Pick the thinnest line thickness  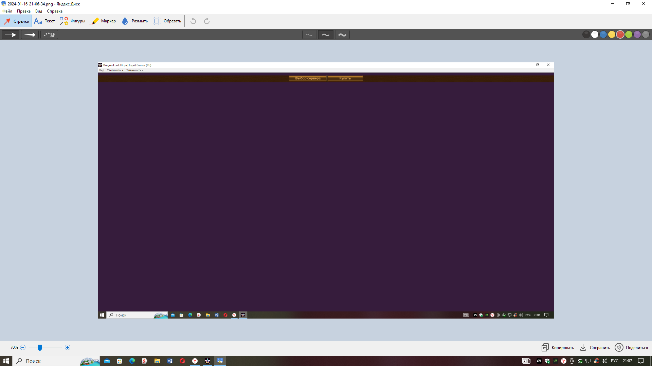[x=309, y=35]
